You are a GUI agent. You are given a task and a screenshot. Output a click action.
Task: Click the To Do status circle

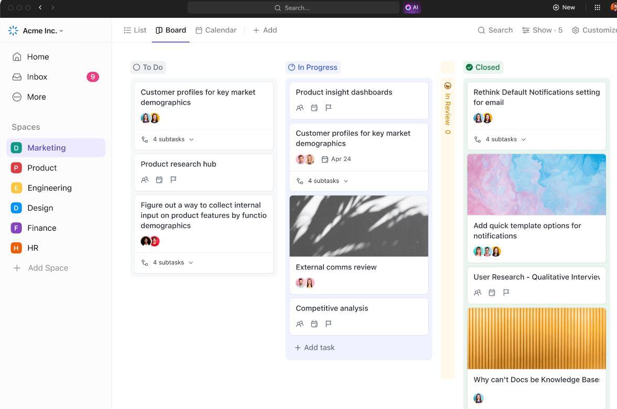click(136, 67)
